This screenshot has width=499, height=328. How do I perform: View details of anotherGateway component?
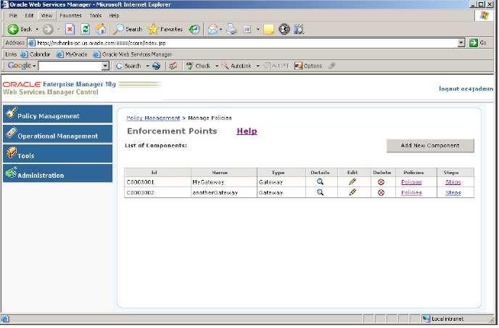pyautogui.click(x=320, y=192)
